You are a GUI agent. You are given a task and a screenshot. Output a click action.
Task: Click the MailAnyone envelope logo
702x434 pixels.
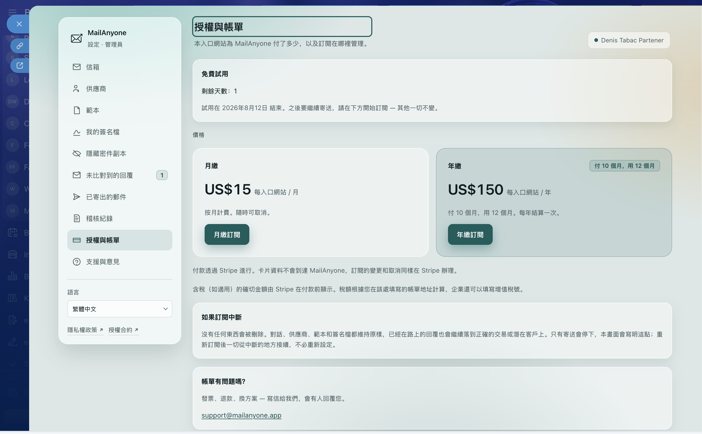pos(76,38)
